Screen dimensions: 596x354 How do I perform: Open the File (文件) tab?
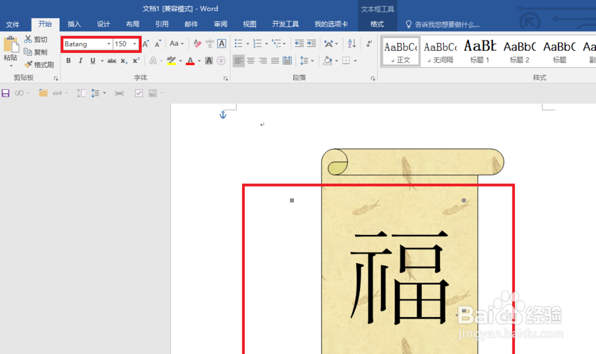pos(13,24)
